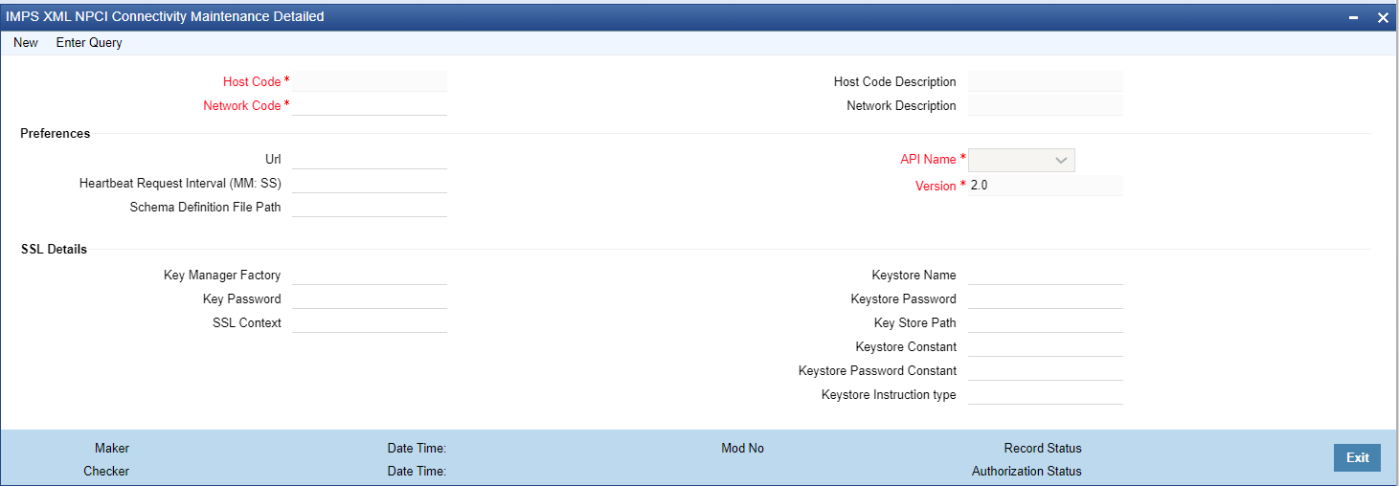The height and width of the screenshot is (486, 1399).
Task: Click the Keystore Constant field
Action: point(1046,346)
